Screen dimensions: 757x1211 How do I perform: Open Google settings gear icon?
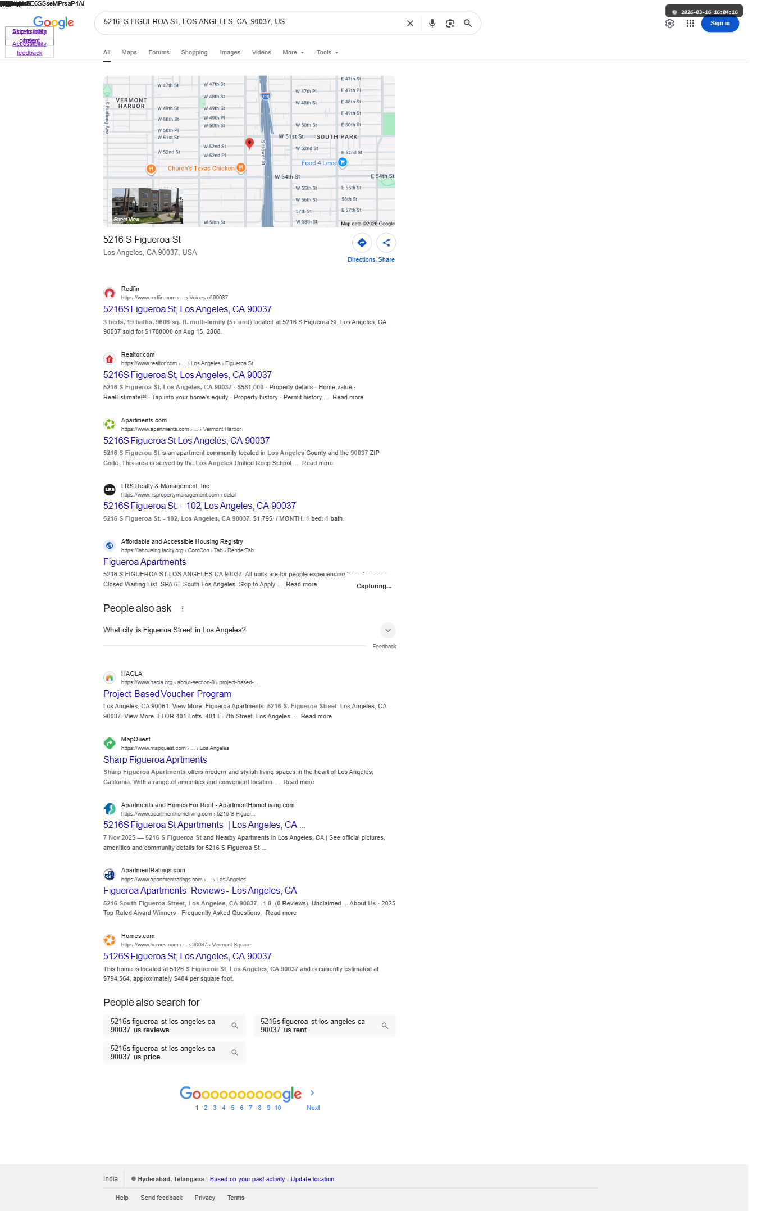669,24
